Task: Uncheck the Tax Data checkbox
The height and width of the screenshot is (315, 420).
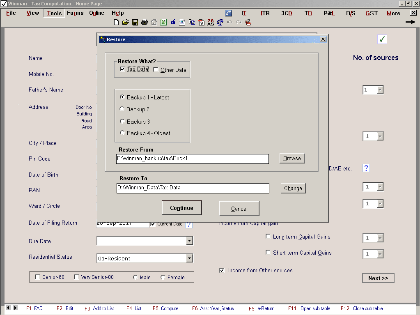Action: point(122,69)
